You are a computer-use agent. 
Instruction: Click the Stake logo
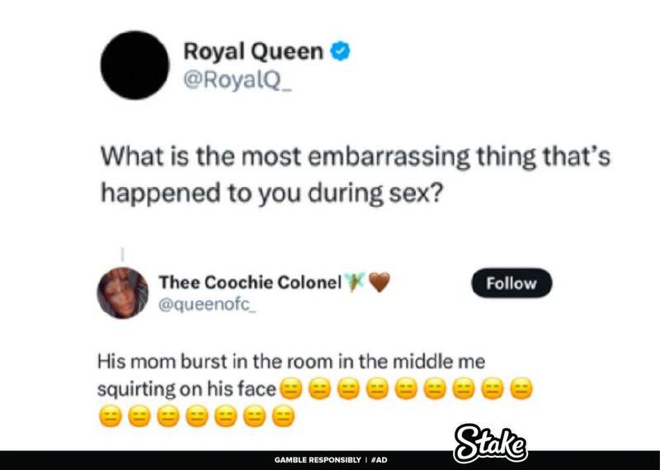[491, 444]
